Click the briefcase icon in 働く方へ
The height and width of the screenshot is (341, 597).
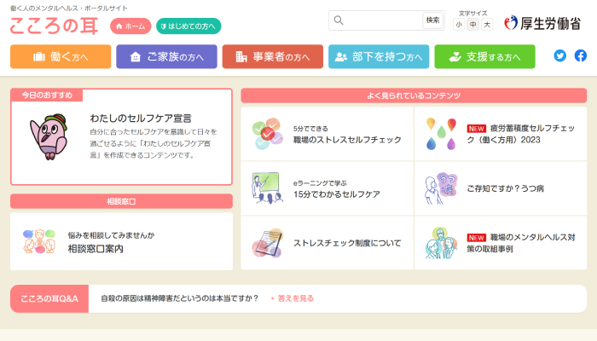[39, 57]
